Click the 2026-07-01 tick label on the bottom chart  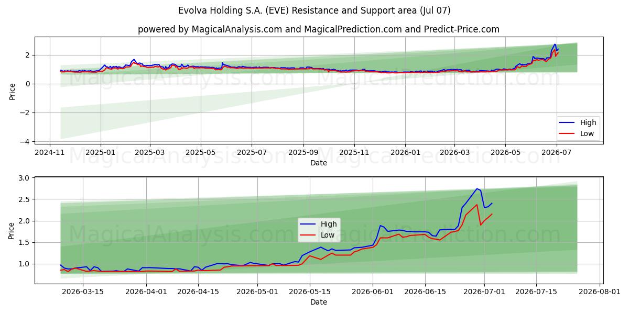click(x=484, y=292)
